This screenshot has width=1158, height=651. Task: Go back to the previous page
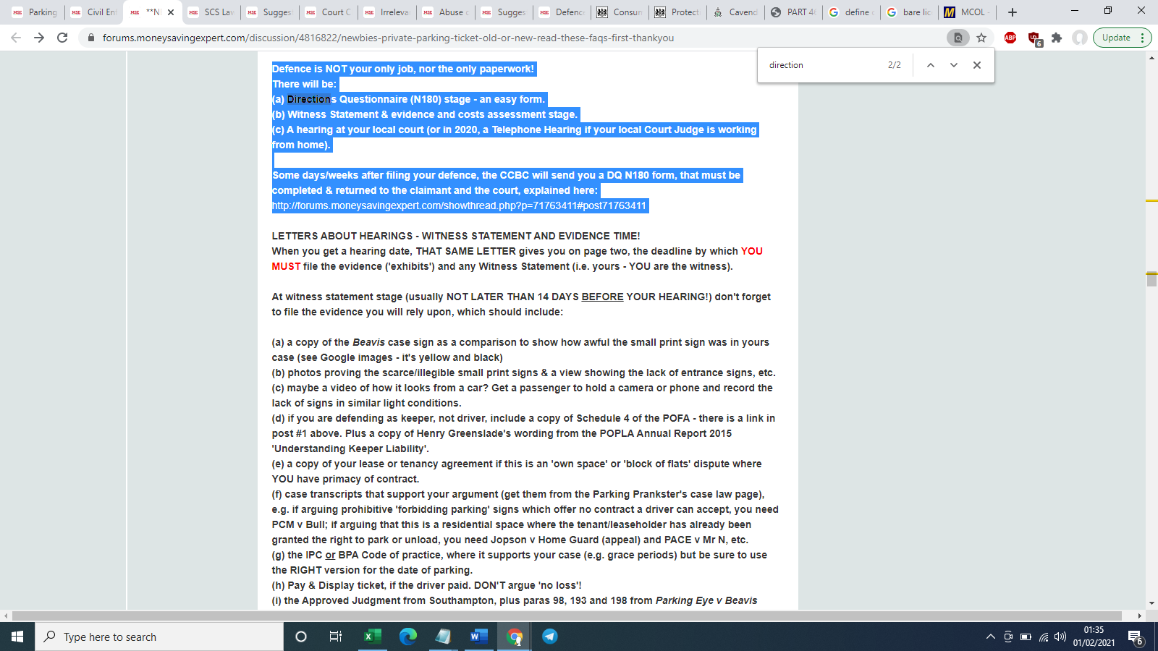[x=16, y=38]
